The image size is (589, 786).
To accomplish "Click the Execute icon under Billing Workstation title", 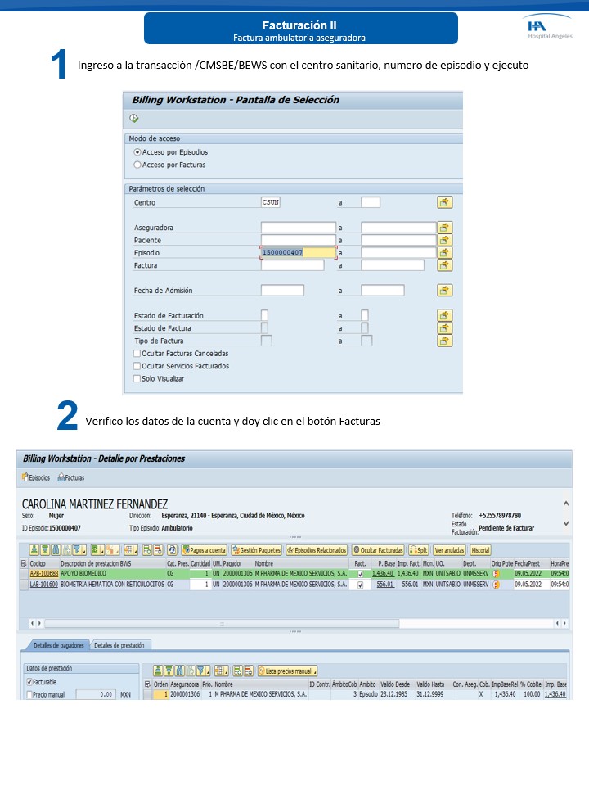I will pos(133,119).
